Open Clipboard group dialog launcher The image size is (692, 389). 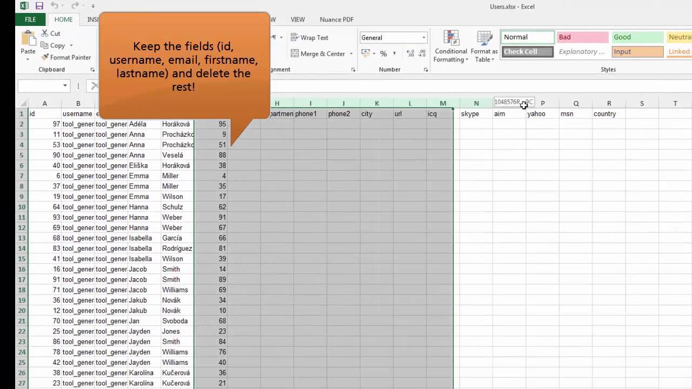click(x=92, y=70)
